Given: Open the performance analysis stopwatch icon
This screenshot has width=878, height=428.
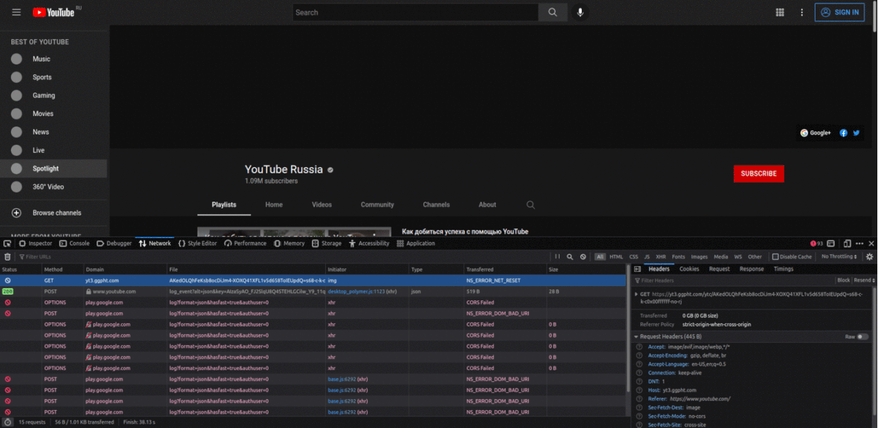Looking at the screenshot, I should click(8, 422).
